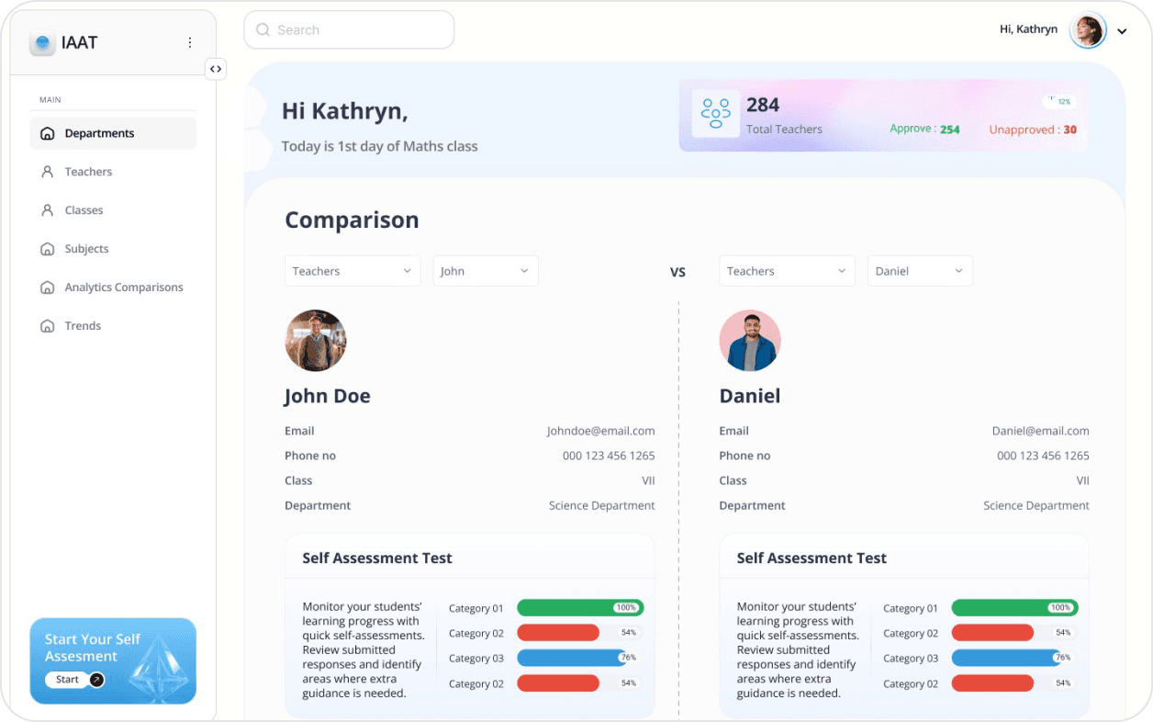The width and height of the screenshot is (1153, 722).
Task: Click the Johndoe@email.com address
Action: [601, 431]
